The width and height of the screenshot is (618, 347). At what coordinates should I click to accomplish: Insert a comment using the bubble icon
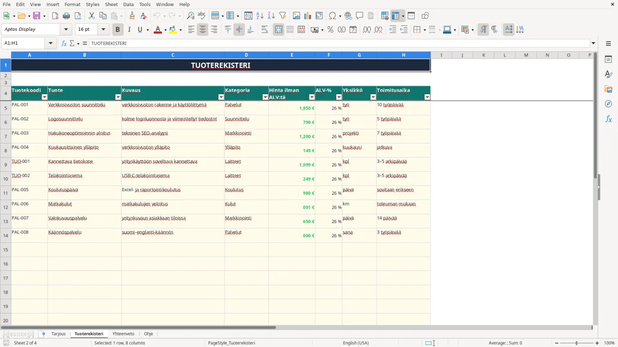tap(359, 16)
